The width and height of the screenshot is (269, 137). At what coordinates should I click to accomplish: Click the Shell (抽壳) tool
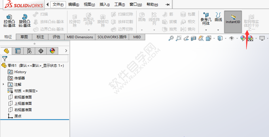click(170, 29)
